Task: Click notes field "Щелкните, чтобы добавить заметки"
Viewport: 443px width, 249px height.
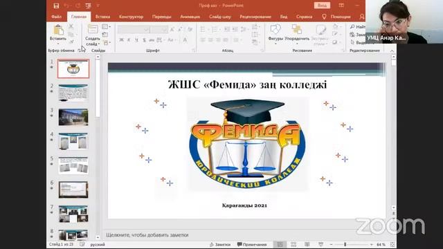Action: [x=147, y=235]
